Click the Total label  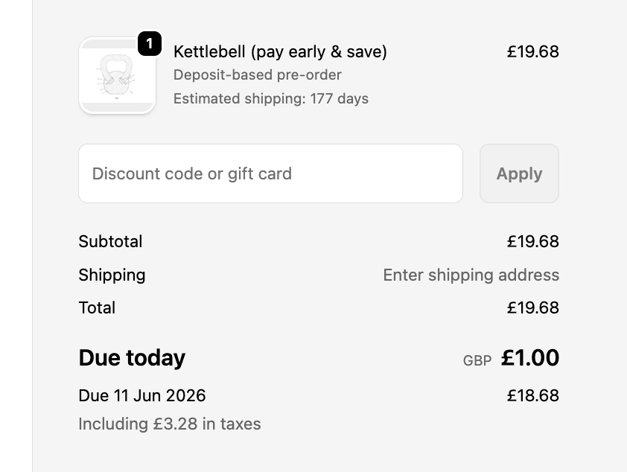coord(97,307)
